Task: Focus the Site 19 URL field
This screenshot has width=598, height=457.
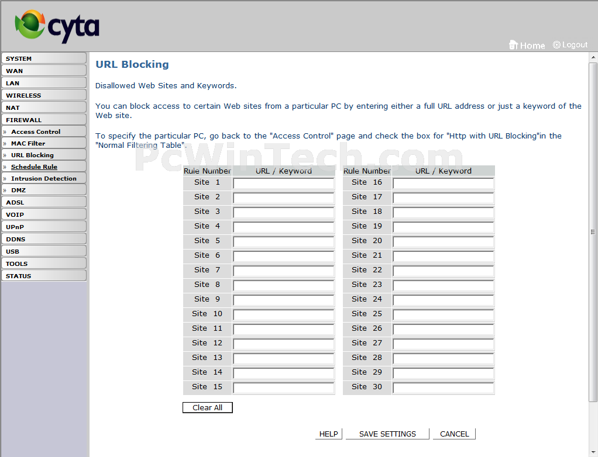Action: [x=444, y=228]
